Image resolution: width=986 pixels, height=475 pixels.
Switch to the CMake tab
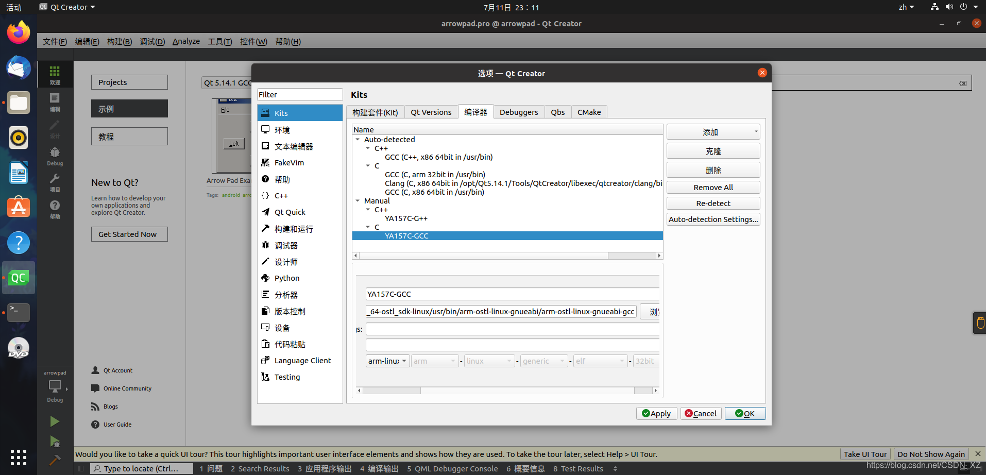[589, 112]
